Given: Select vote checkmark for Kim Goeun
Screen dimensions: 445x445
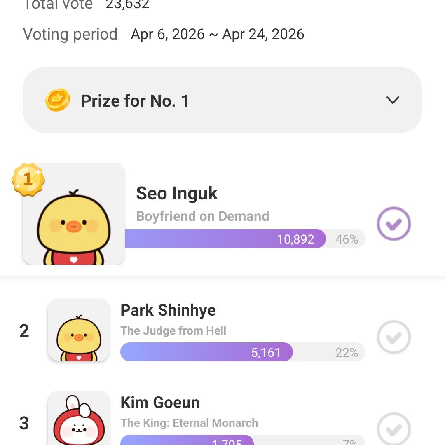Looking at the screenshot, I should (x=393, y=429).
